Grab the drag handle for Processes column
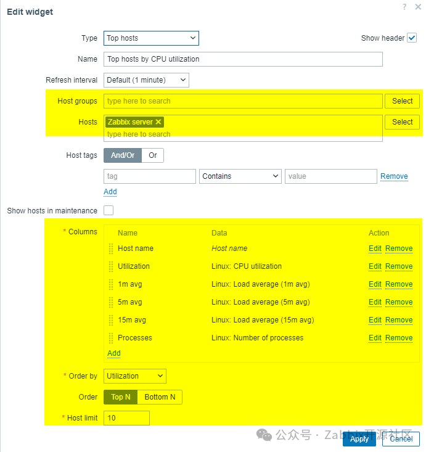 111,338
